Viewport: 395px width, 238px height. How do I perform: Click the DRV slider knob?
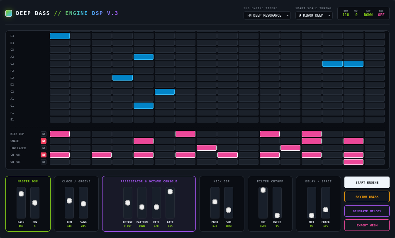35,203
